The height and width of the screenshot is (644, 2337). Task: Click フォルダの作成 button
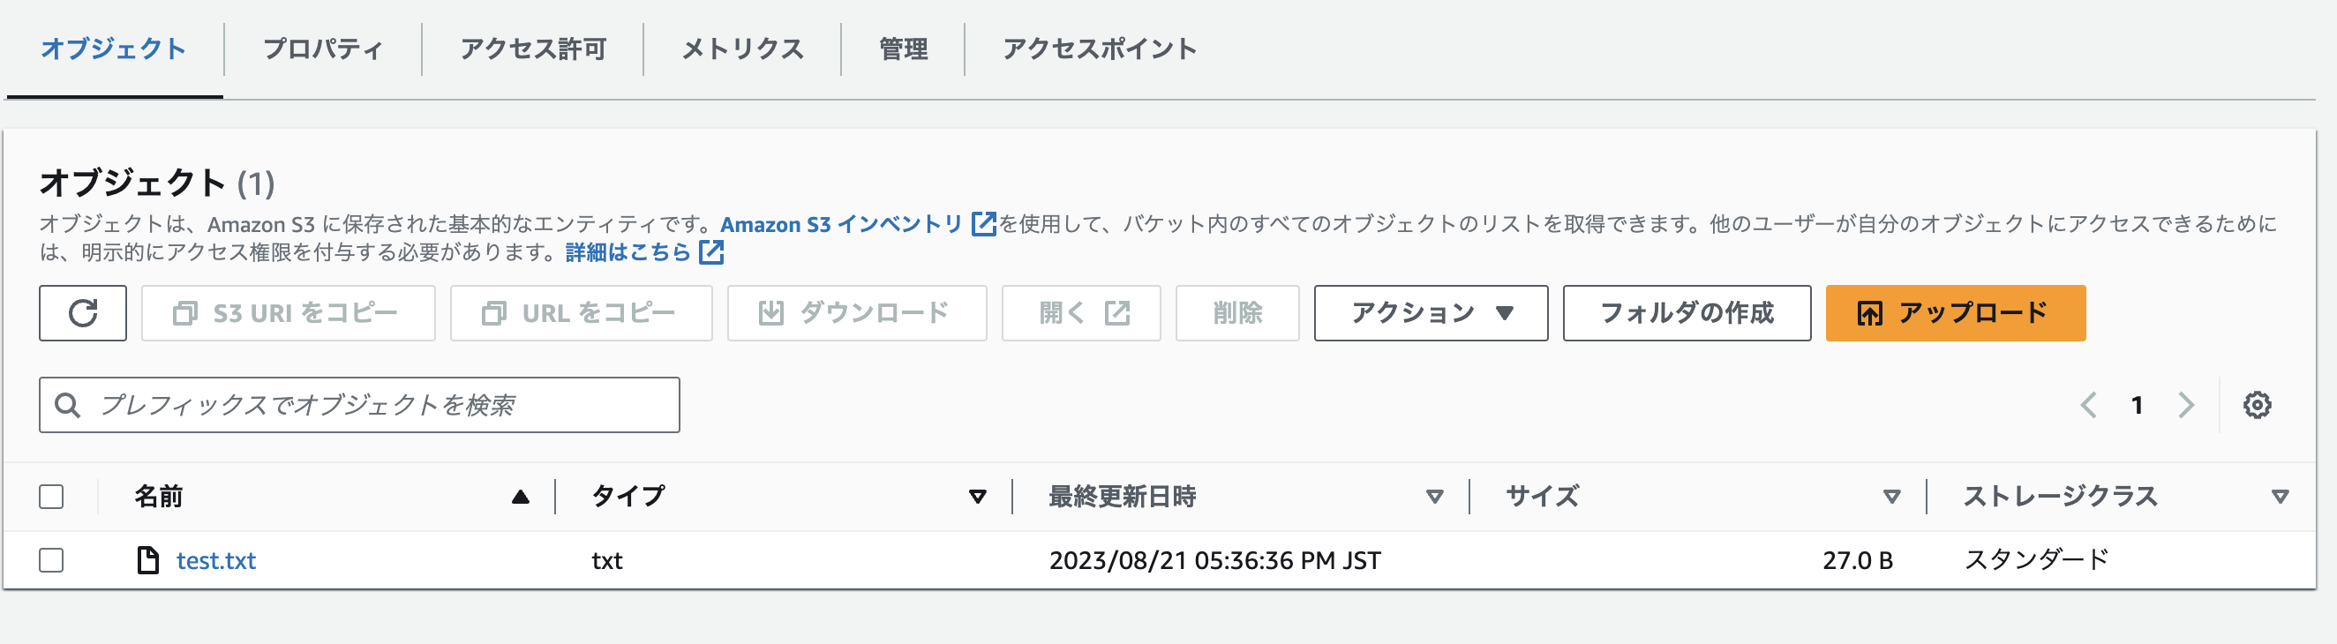coord(1687,313)
